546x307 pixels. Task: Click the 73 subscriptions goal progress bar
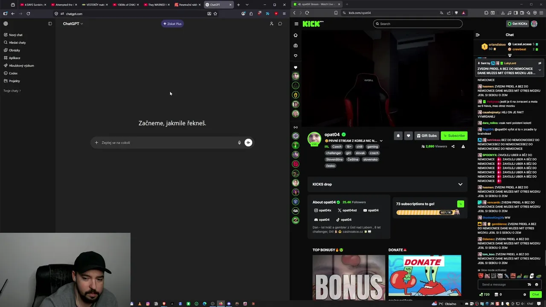[428, 212]
